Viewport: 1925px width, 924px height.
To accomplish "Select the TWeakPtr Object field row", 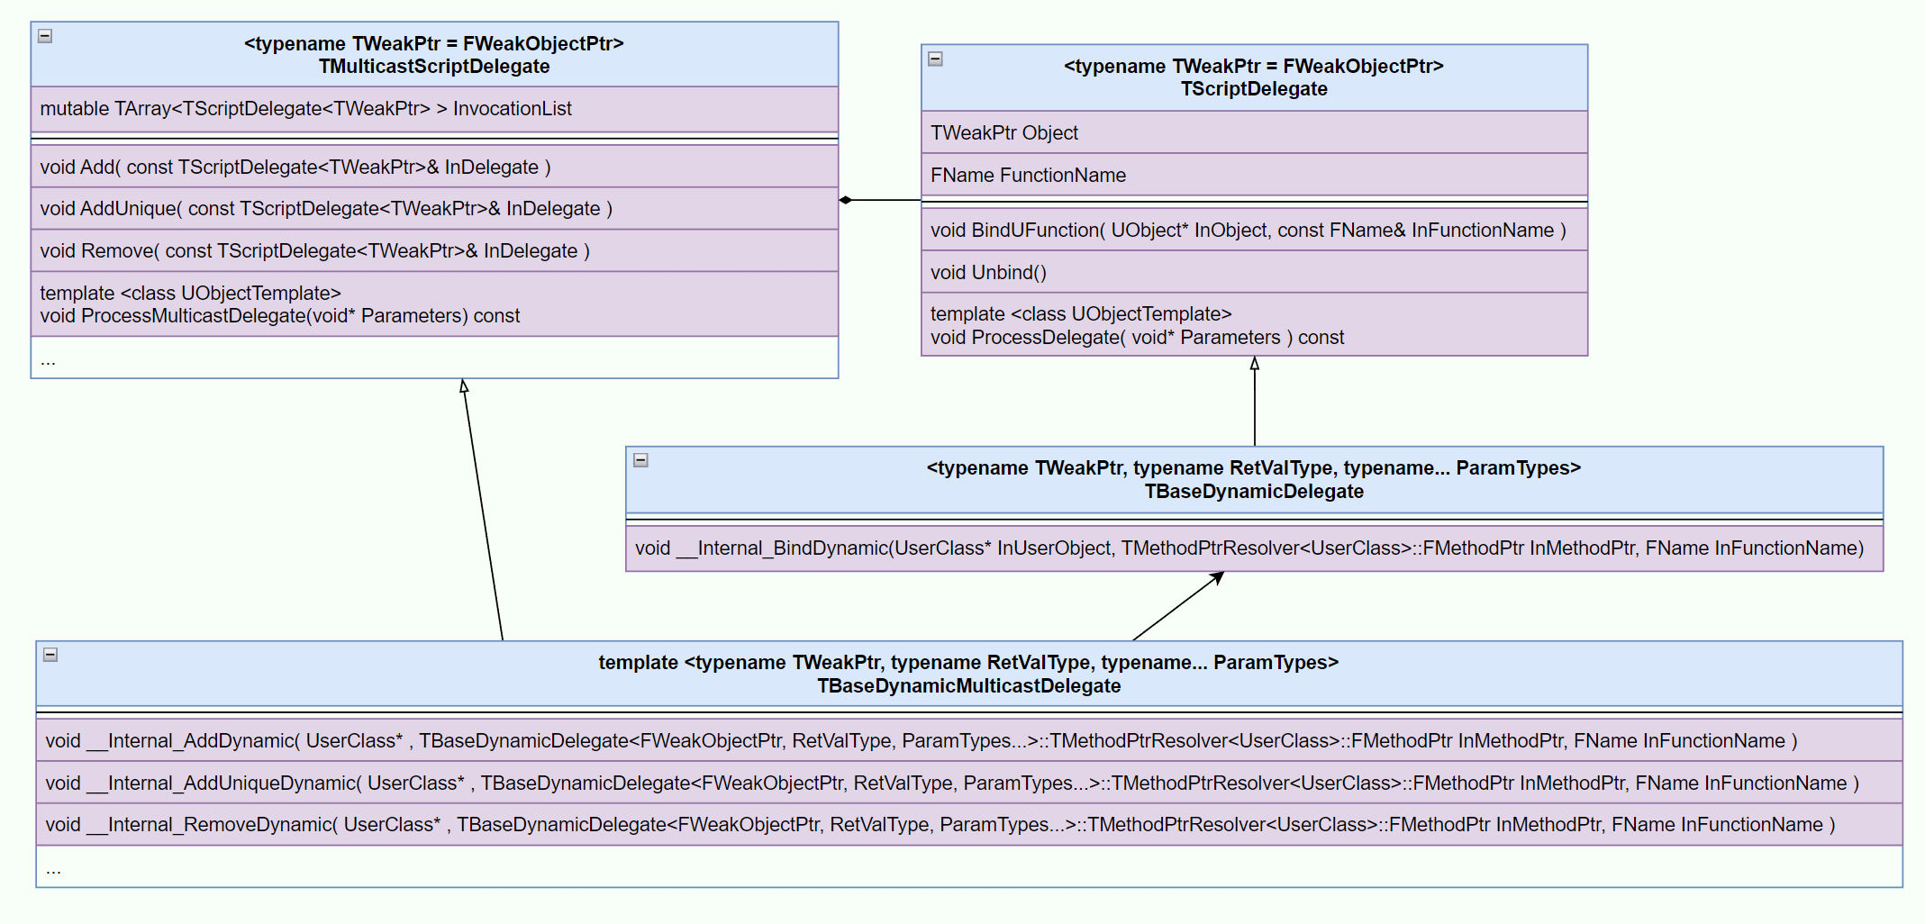I will [x=1253, y=133].
